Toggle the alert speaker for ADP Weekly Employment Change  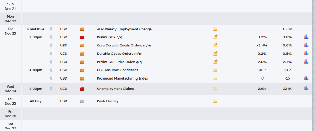51,29
